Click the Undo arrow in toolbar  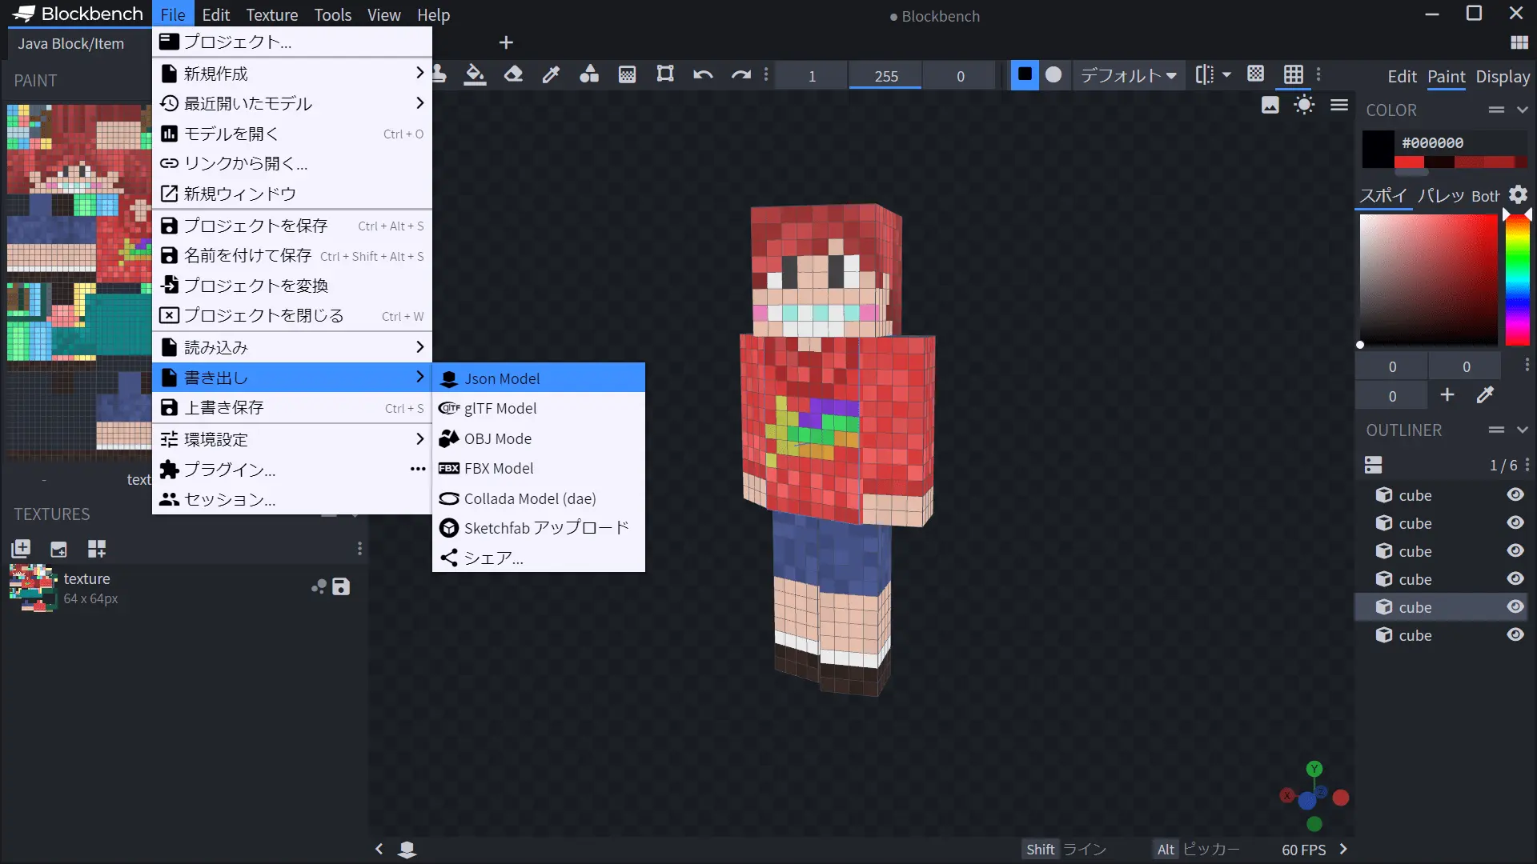click(703, 74)
